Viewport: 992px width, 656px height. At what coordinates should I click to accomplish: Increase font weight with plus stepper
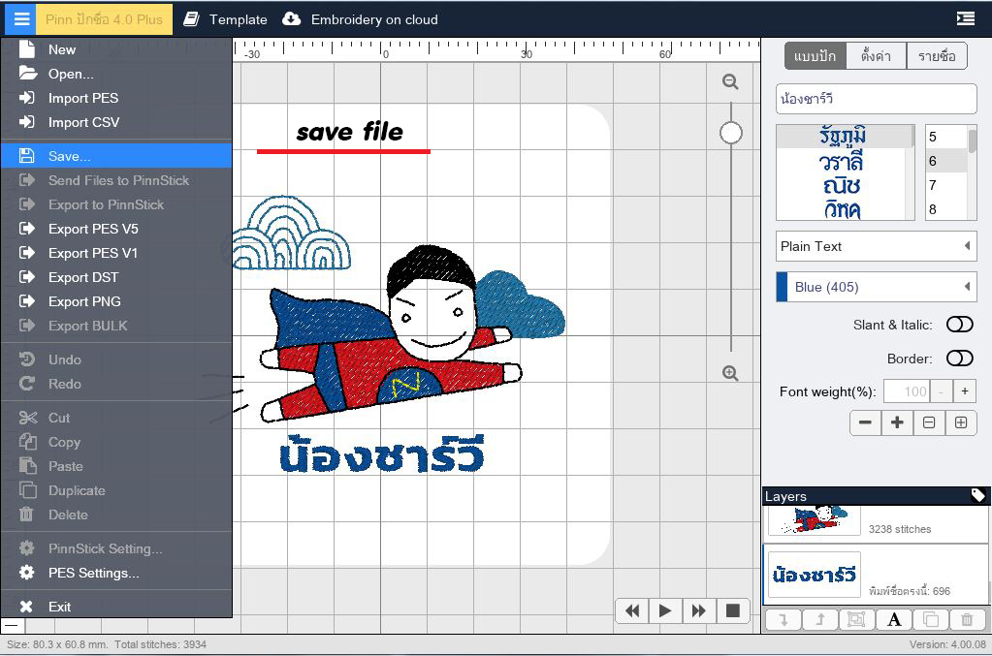[965, 391]
